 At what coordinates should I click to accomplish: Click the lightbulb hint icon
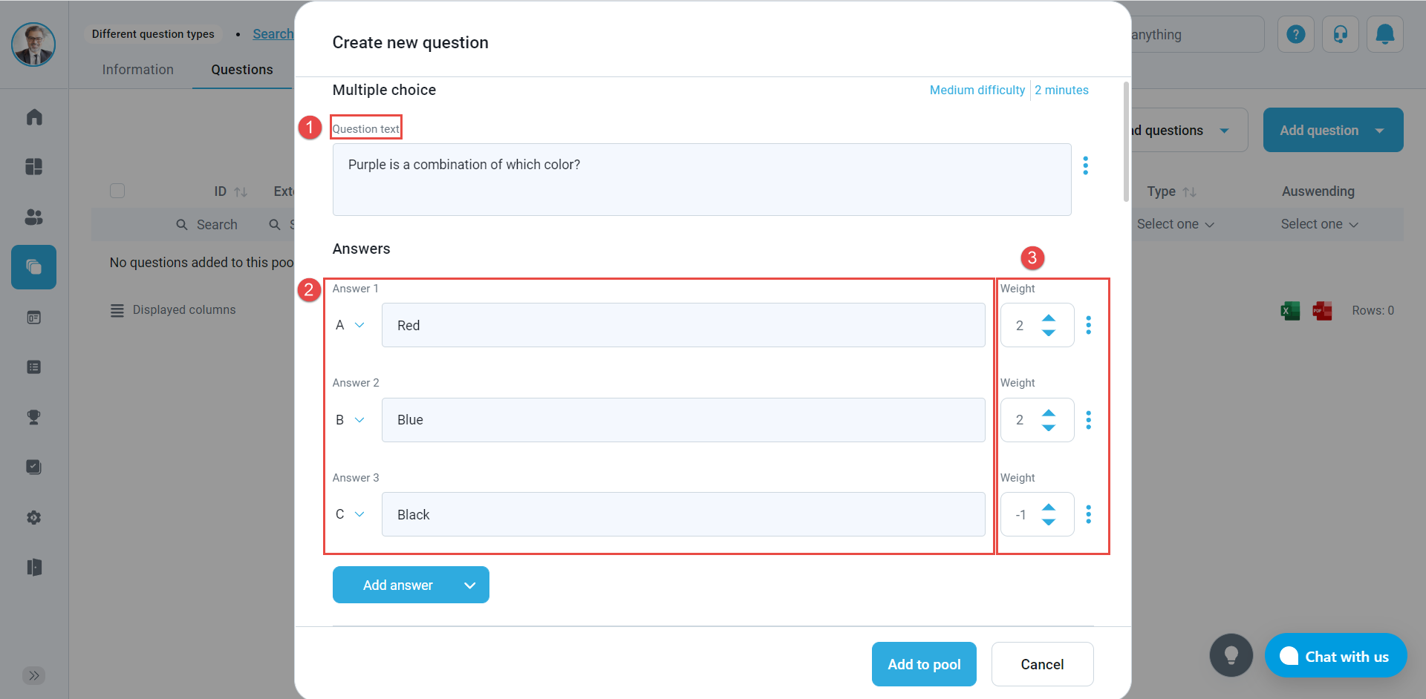point(1231,655)
